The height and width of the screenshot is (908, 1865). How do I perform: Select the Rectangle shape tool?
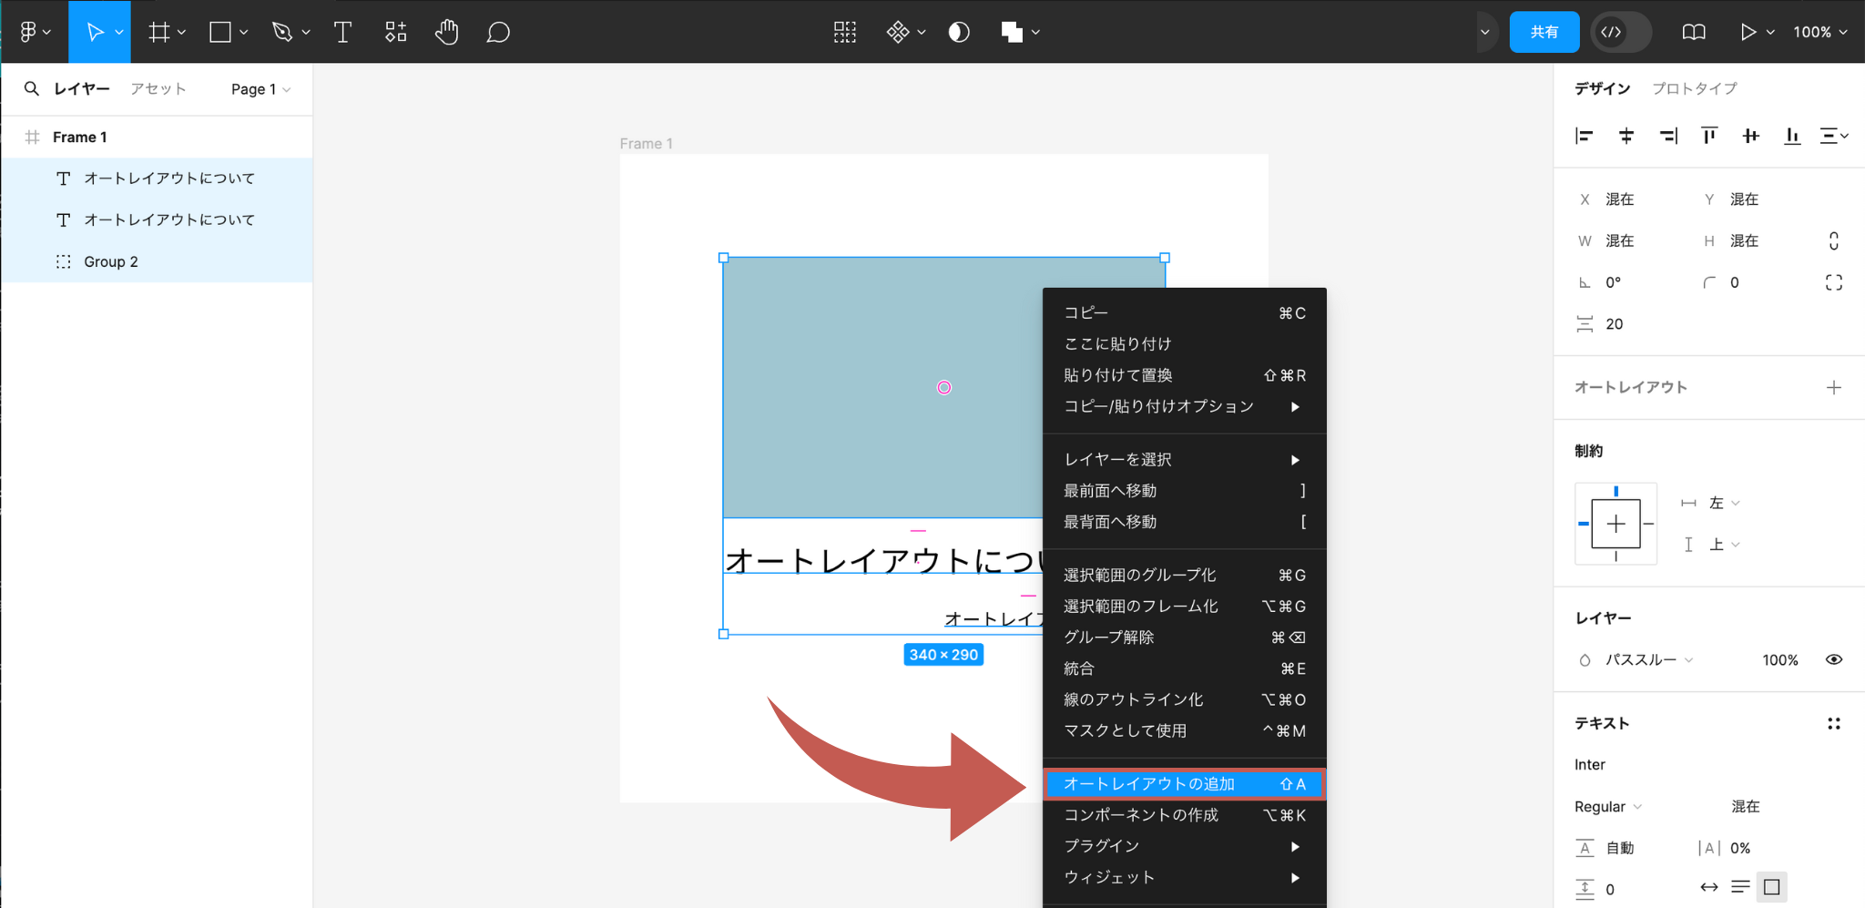[219, 32]
